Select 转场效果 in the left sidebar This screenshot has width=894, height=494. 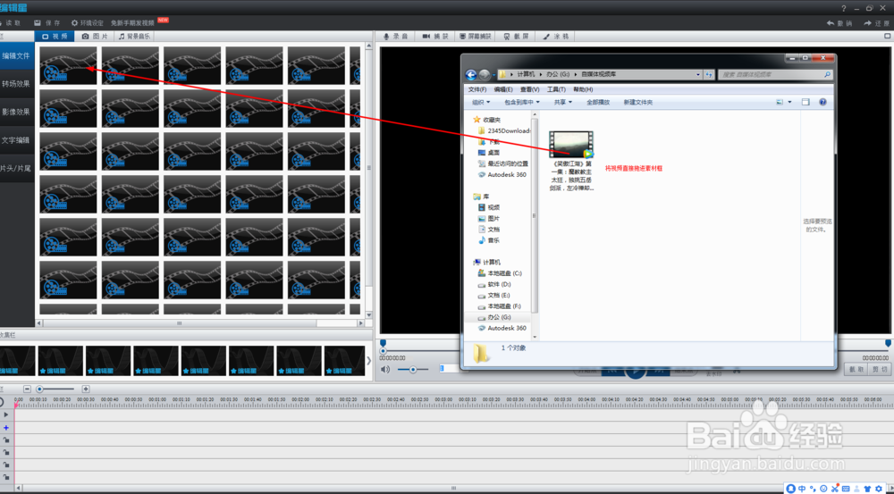point(16,84)
